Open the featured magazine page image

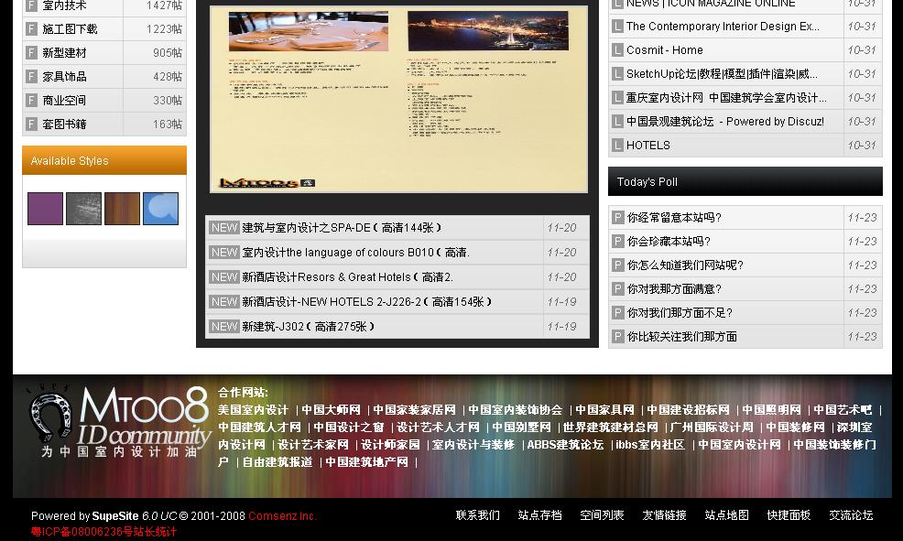coord(398,99)
